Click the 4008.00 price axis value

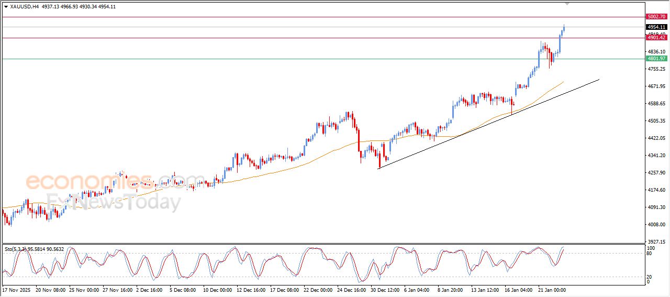655,225
